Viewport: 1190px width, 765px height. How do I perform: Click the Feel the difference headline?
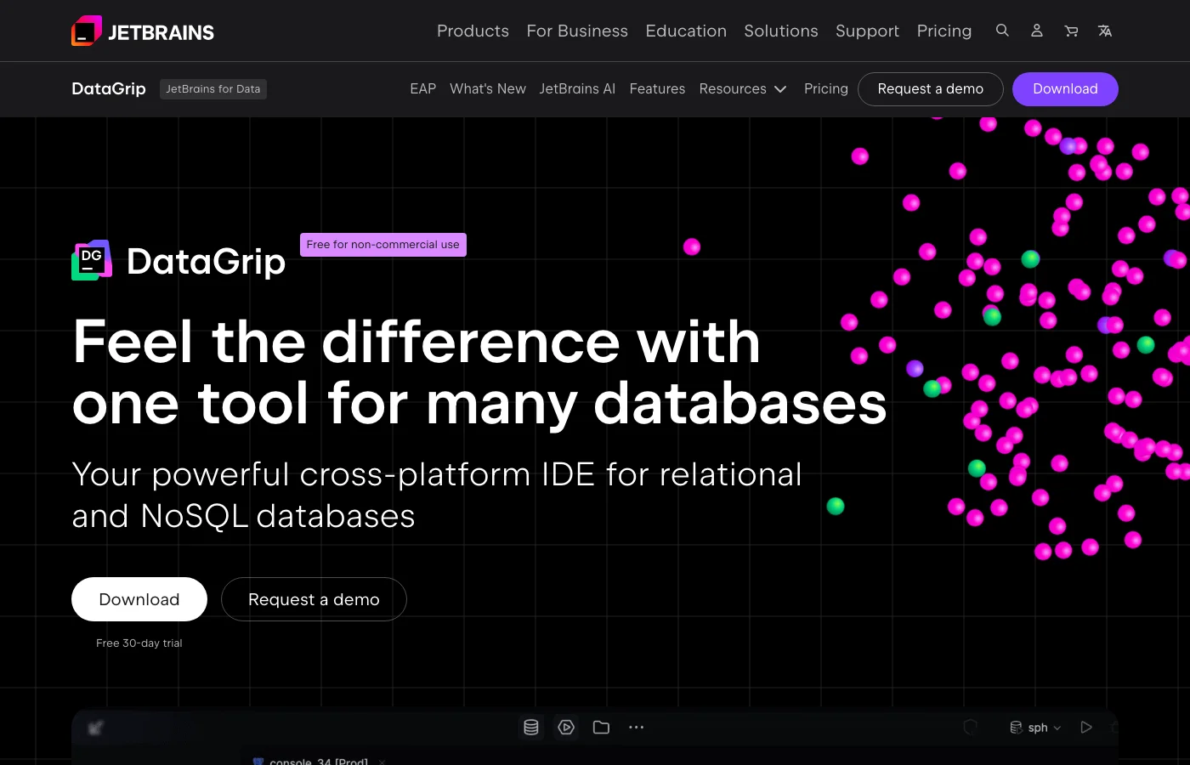coord(479,372)
